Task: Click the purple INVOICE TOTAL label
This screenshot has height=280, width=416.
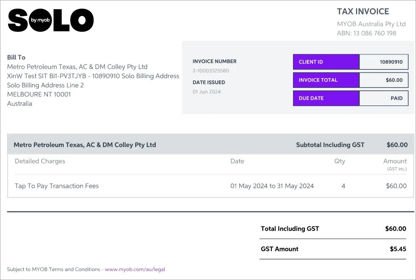Action: [326, 80]
